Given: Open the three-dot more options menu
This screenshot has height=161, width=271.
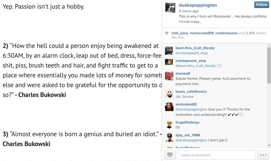Looking at the screenshot, I should (263, 155).
